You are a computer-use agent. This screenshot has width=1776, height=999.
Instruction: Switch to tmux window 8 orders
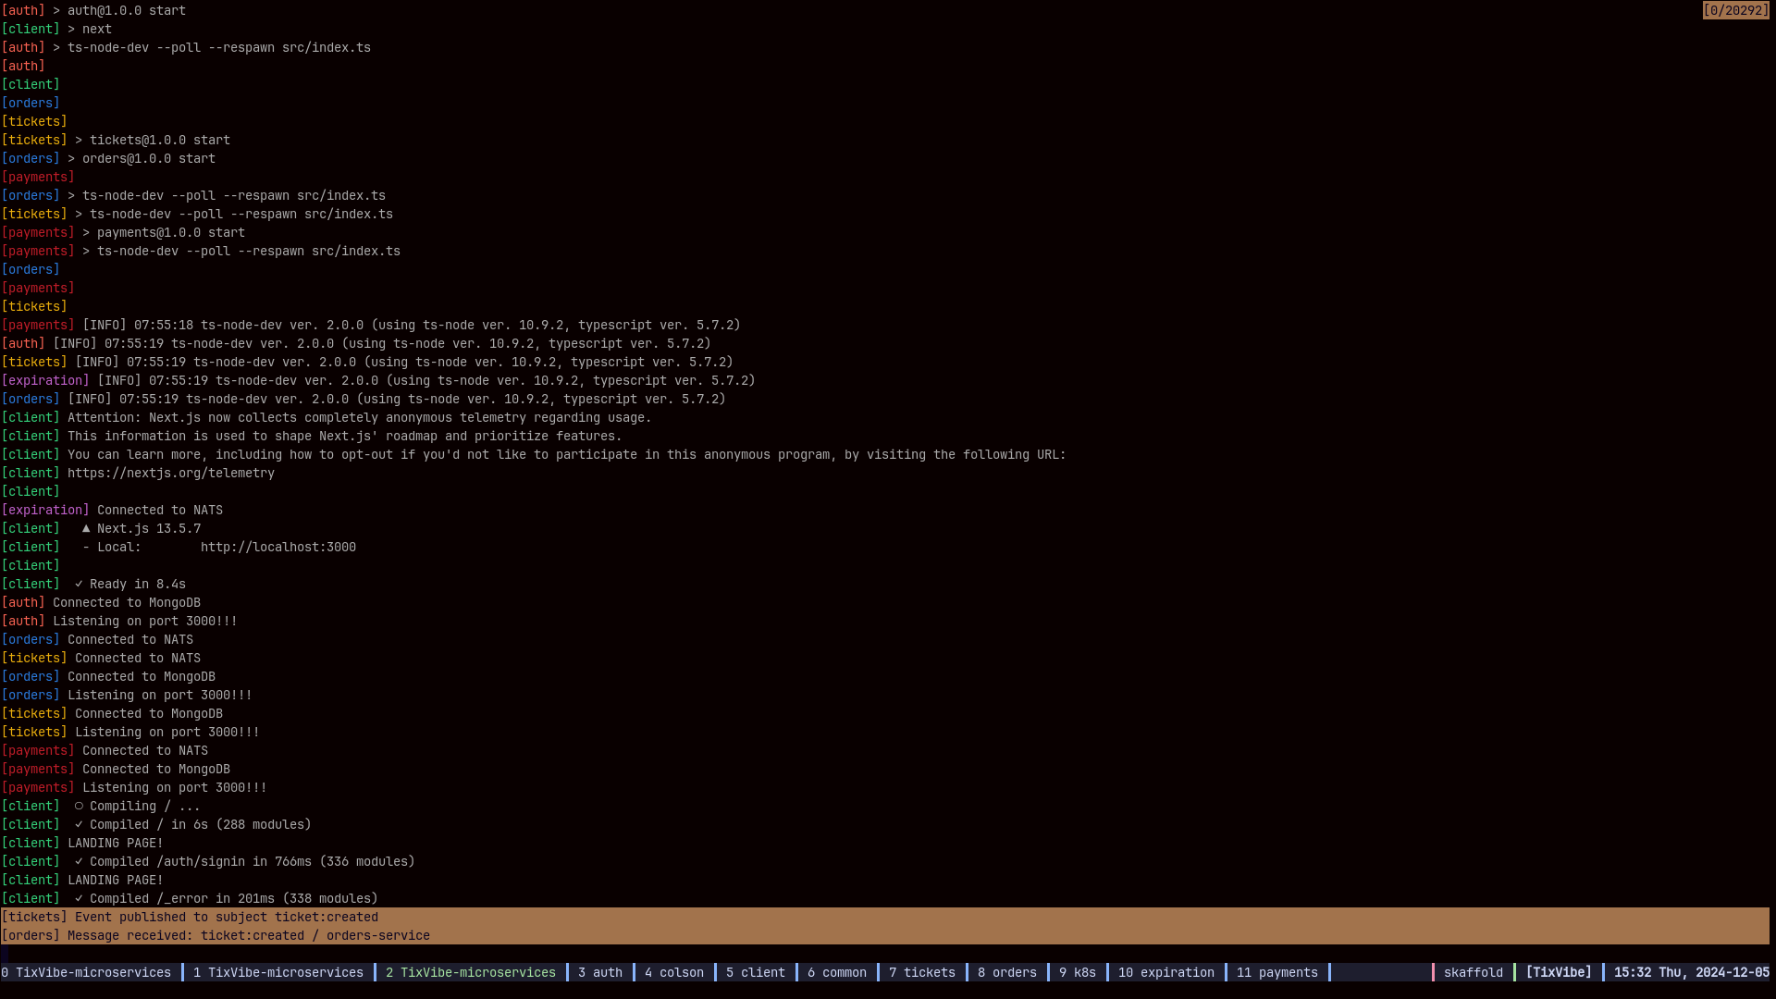click(1007, 972)
